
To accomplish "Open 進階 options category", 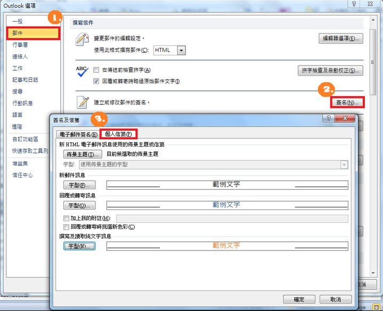I will click(18, 127).
